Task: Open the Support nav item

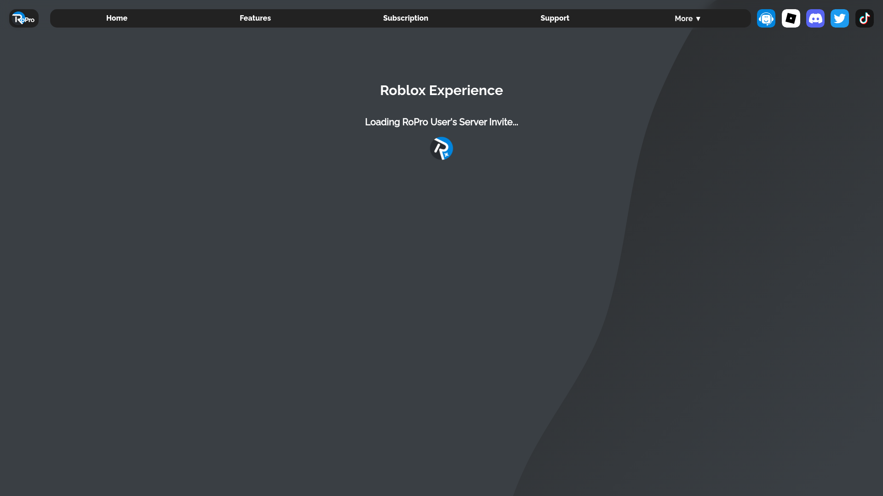Action: [x=555, y=18]
